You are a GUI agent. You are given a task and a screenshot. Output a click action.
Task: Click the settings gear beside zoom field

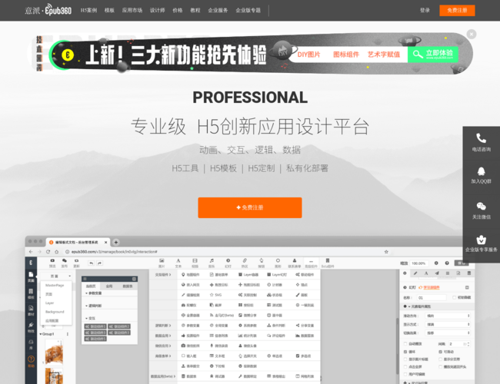pyautogui.click(x=436, y=263)
